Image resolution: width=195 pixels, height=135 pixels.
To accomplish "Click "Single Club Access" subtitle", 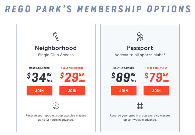I will click(56, 55).
